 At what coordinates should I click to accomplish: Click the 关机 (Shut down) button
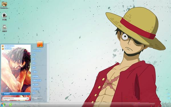pyautogui.click(x=36, y=98)
